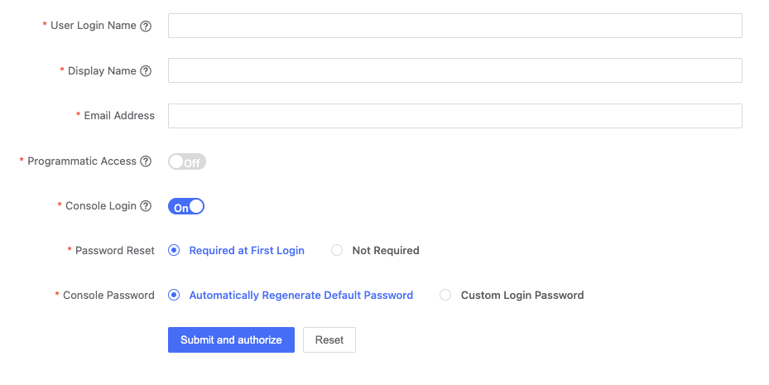Click help icon beside Display Name
Viewport: 769px width, 385px height.
[x=146, y=71]
